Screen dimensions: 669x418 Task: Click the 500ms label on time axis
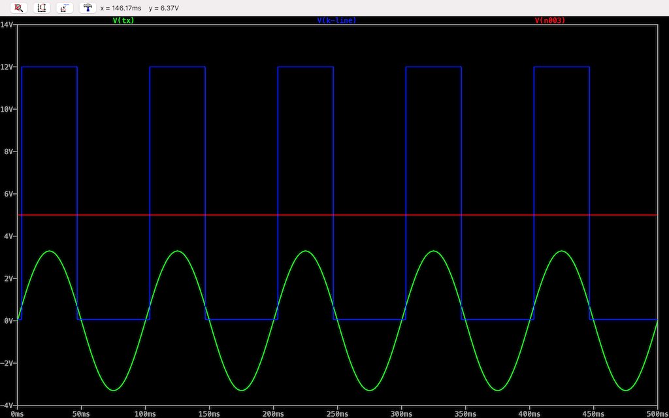[x=655, y=413]
